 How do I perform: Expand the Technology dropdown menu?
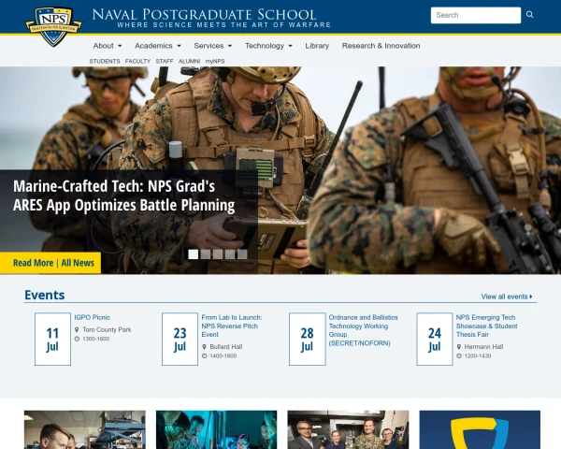[268, 46]
